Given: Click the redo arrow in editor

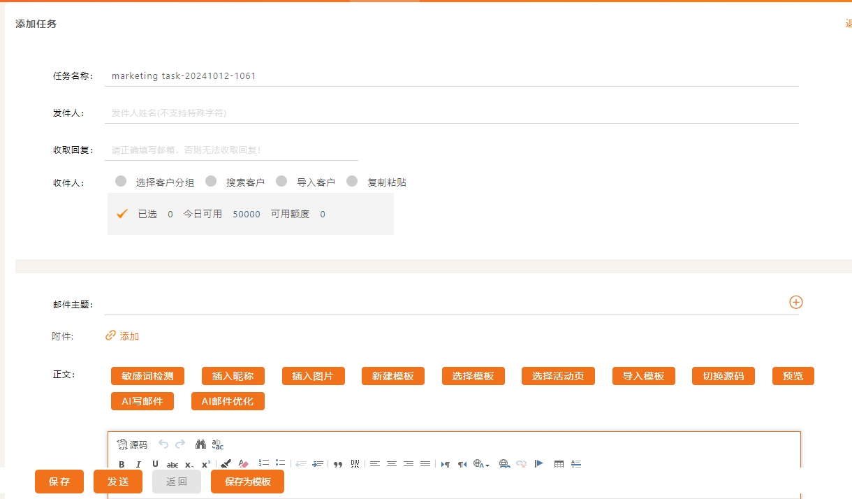Looking at the screenshot, I should click(x=180, y=444).
